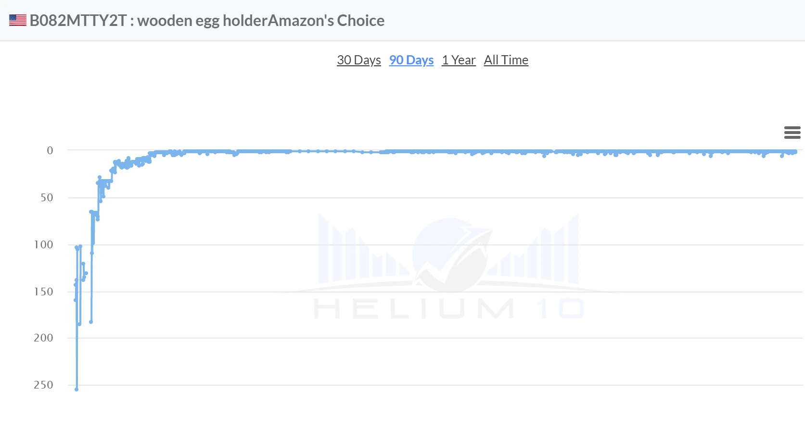Click the lowest data point near rank 250
The image size is (805, 426).
(77, 389)
